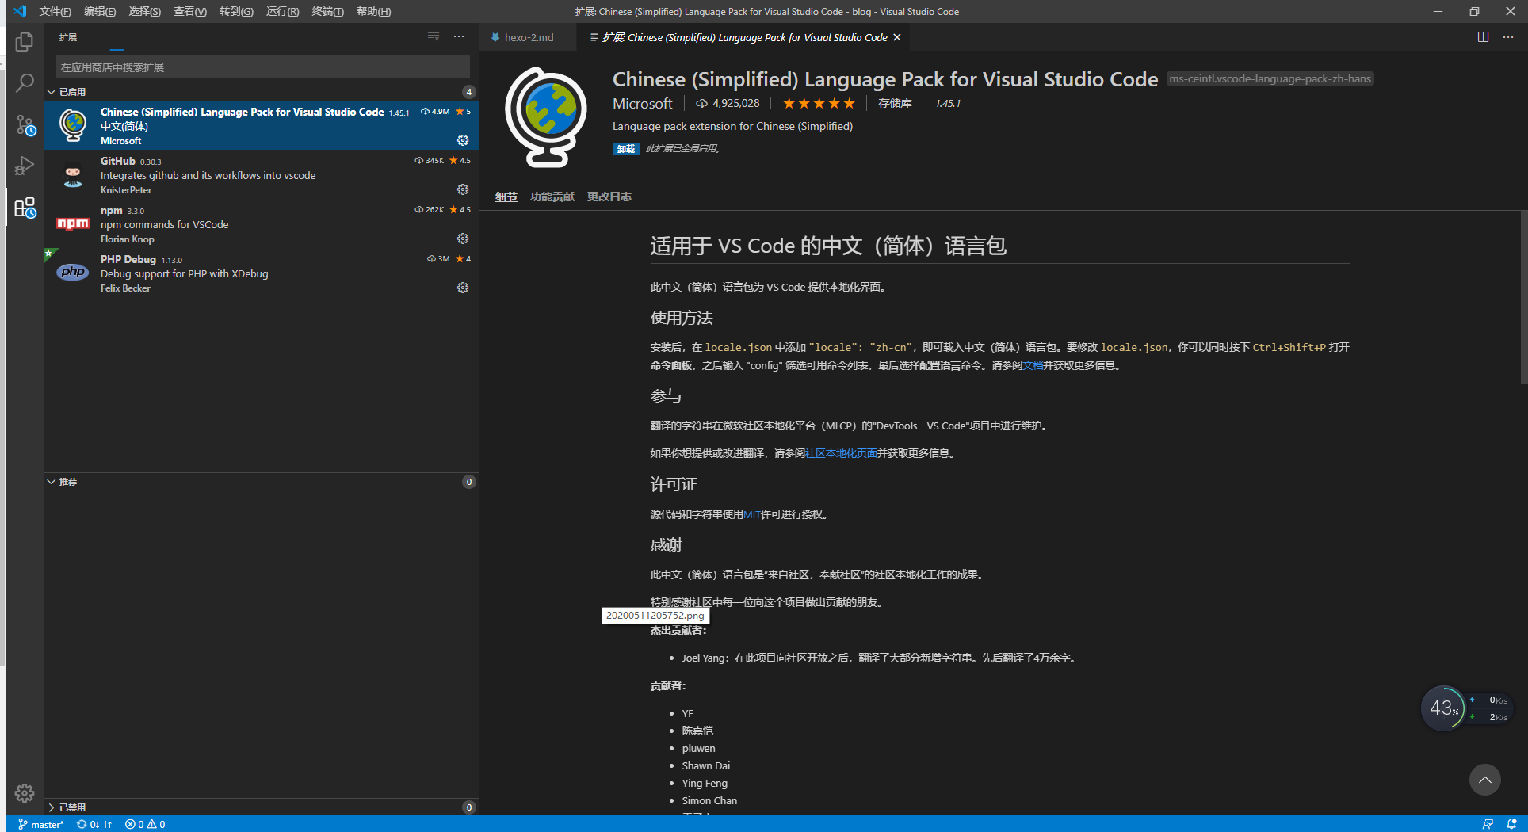1528x832 pixels.
Task: Open the Extensions view icon
Action: pyautogui.click(x=25, y=208)
